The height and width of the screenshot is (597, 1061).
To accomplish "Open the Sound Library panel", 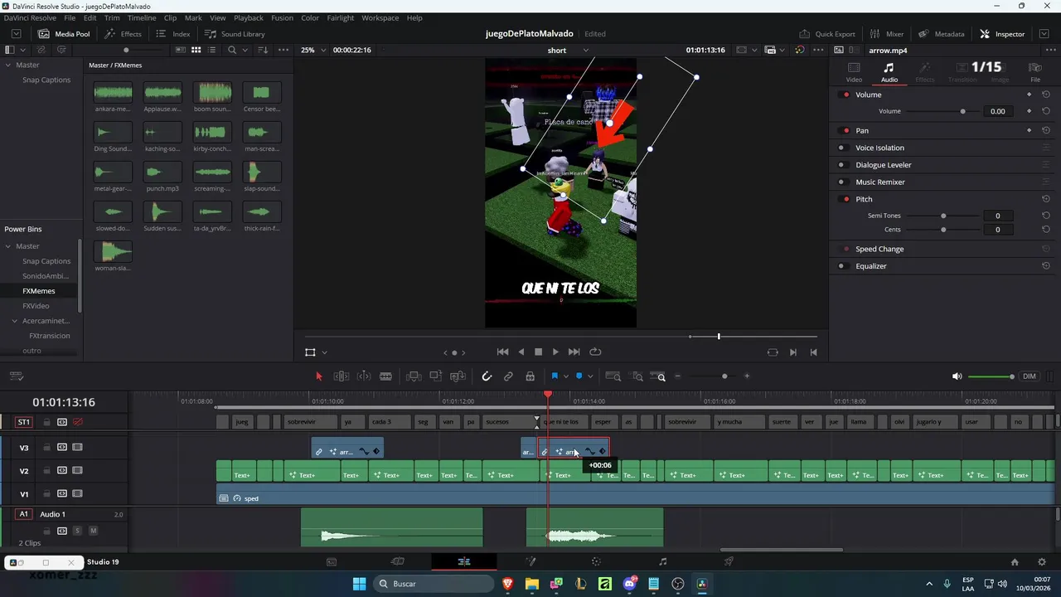I will point(235,34).
